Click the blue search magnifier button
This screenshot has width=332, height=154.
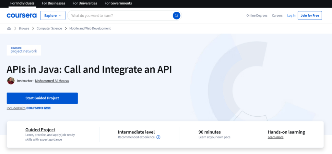[176, 16]
